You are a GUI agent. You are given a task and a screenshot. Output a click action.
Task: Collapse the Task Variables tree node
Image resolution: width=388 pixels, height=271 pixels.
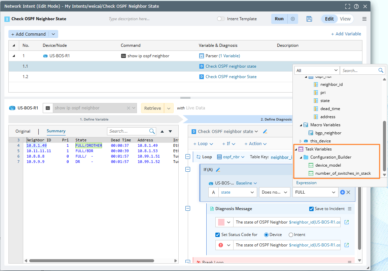[x=296, y=149]
